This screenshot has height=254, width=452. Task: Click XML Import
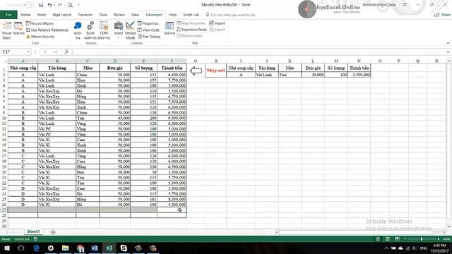pyautogui.click(x=217, y=23)
